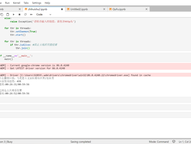Screen dimensions: 191x144
Task: Open the Settings menu
Action: coord(37,3)
